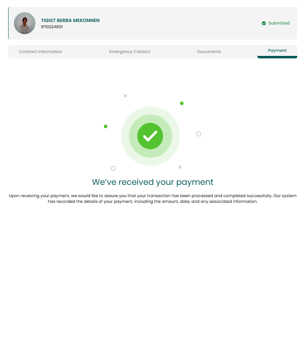305x353 pixels.
Task: Open the Documents tab
Action: [209, 51]
